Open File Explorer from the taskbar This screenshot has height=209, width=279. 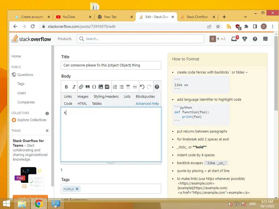(x=22, y=204)
